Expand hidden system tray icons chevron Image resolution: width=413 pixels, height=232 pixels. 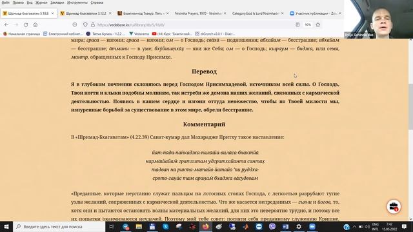click(354, 227)
